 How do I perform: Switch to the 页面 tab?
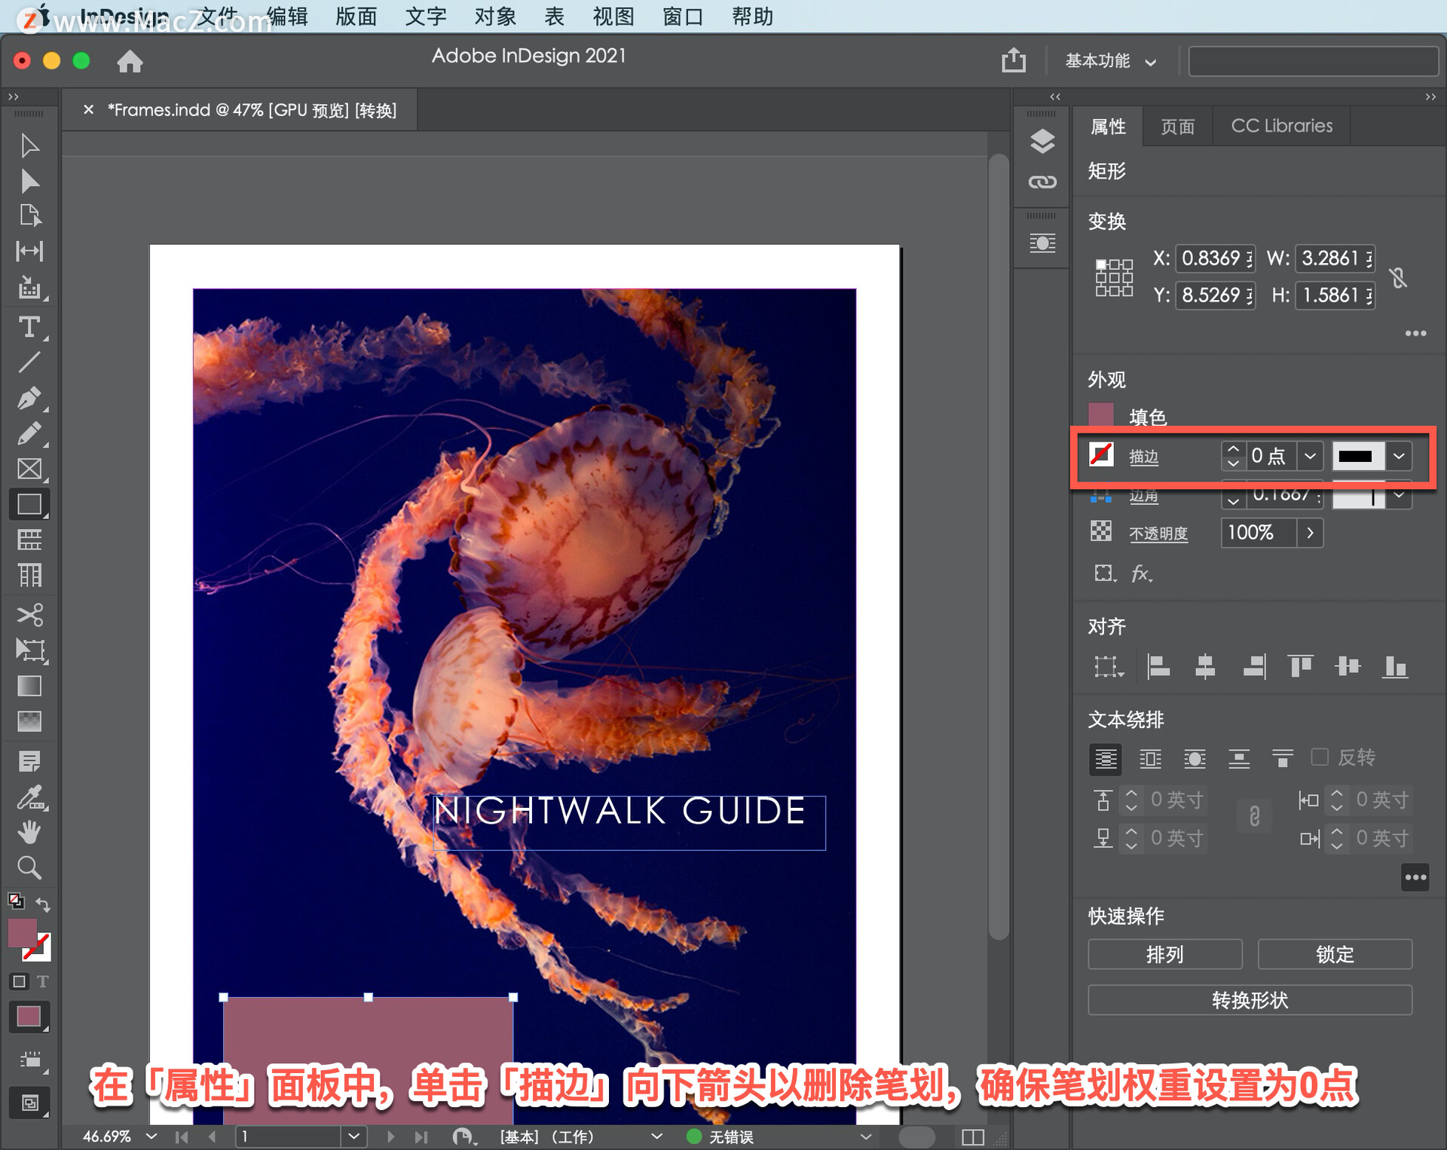tap(1177, 126)
